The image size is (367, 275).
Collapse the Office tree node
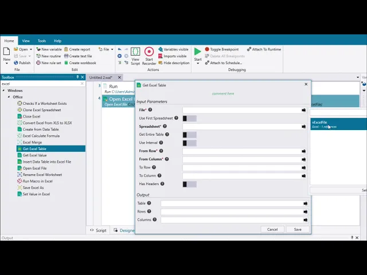(x=9, y=97)
